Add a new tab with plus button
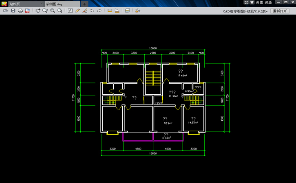The height and width of the screenshot is (183, 296). (84, 4)
